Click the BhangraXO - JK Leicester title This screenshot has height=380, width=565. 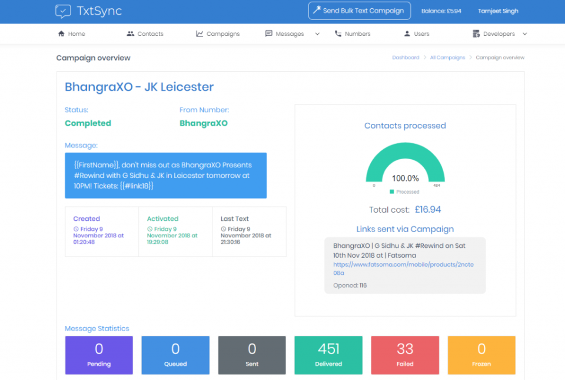(x=139, y=87)
